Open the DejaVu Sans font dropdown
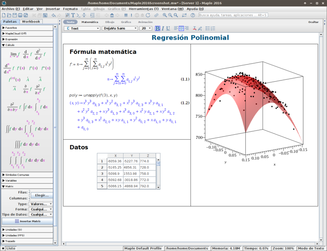The image size is (327, 251). click(x=119, y=28)
